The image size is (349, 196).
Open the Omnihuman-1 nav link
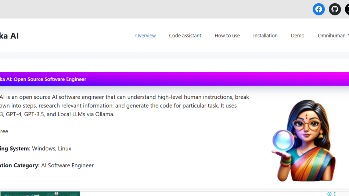[x=333, y=36]
